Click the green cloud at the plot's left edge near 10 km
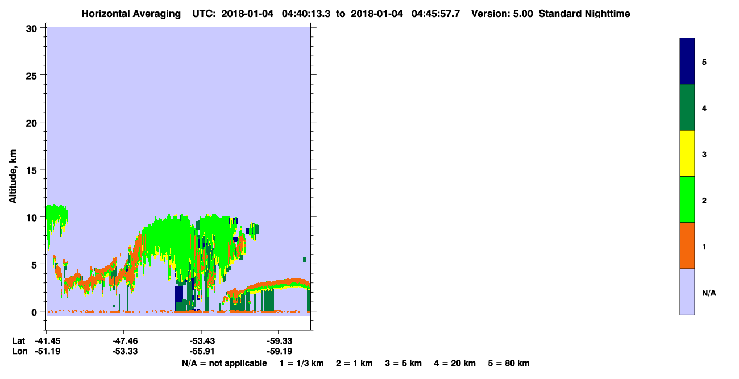Screen dimensions: 739x379 (x=56, y=215)
